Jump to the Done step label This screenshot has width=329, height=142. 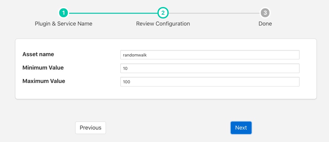coord(265,24)
